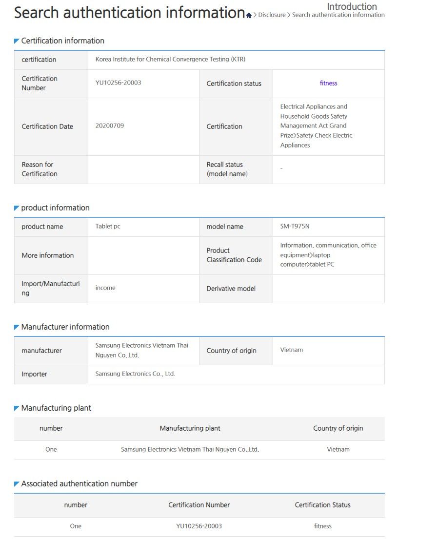438x544 pixels.
Task: Click the Search authentication information page title
Action: click(130, 13)
